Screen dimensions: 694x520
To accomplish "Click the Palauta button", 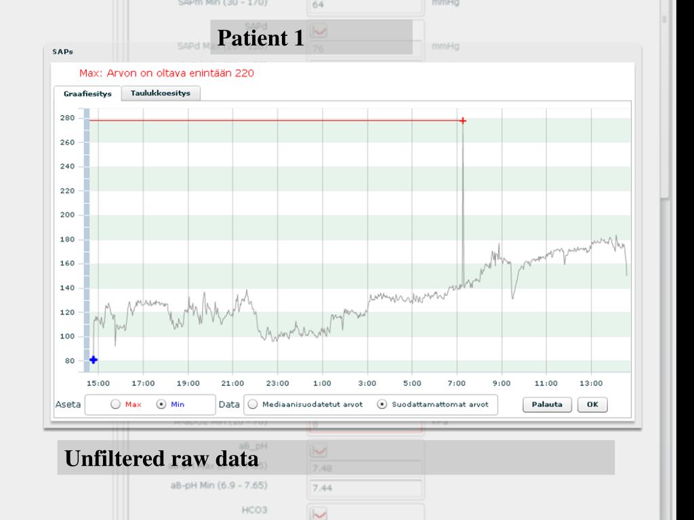I will point(547,405).
